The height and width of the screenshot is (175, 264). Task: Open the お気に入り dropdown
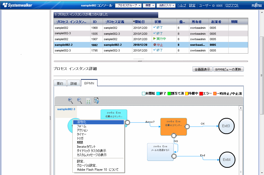point(166,5)
